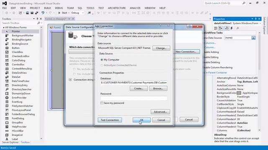Screen dimensions: 268x150
Task: Click the Test Connection button
Action: coord(110,120)
